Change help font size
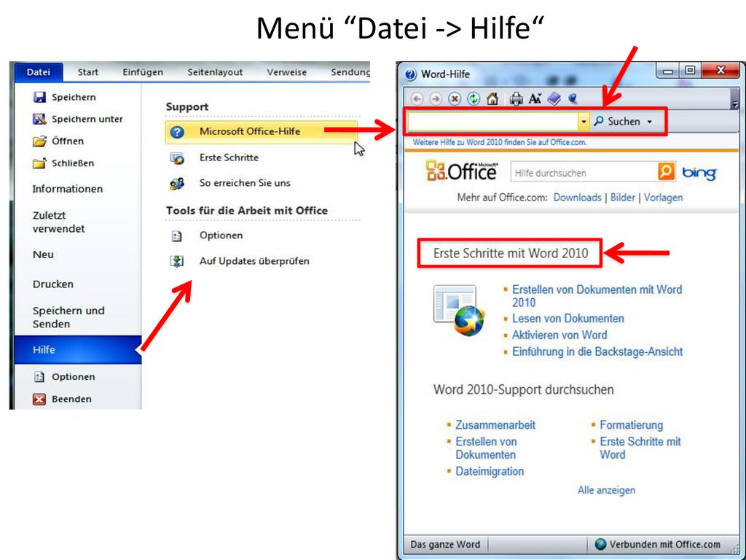 pyautogui.click(x=535, y=98)
